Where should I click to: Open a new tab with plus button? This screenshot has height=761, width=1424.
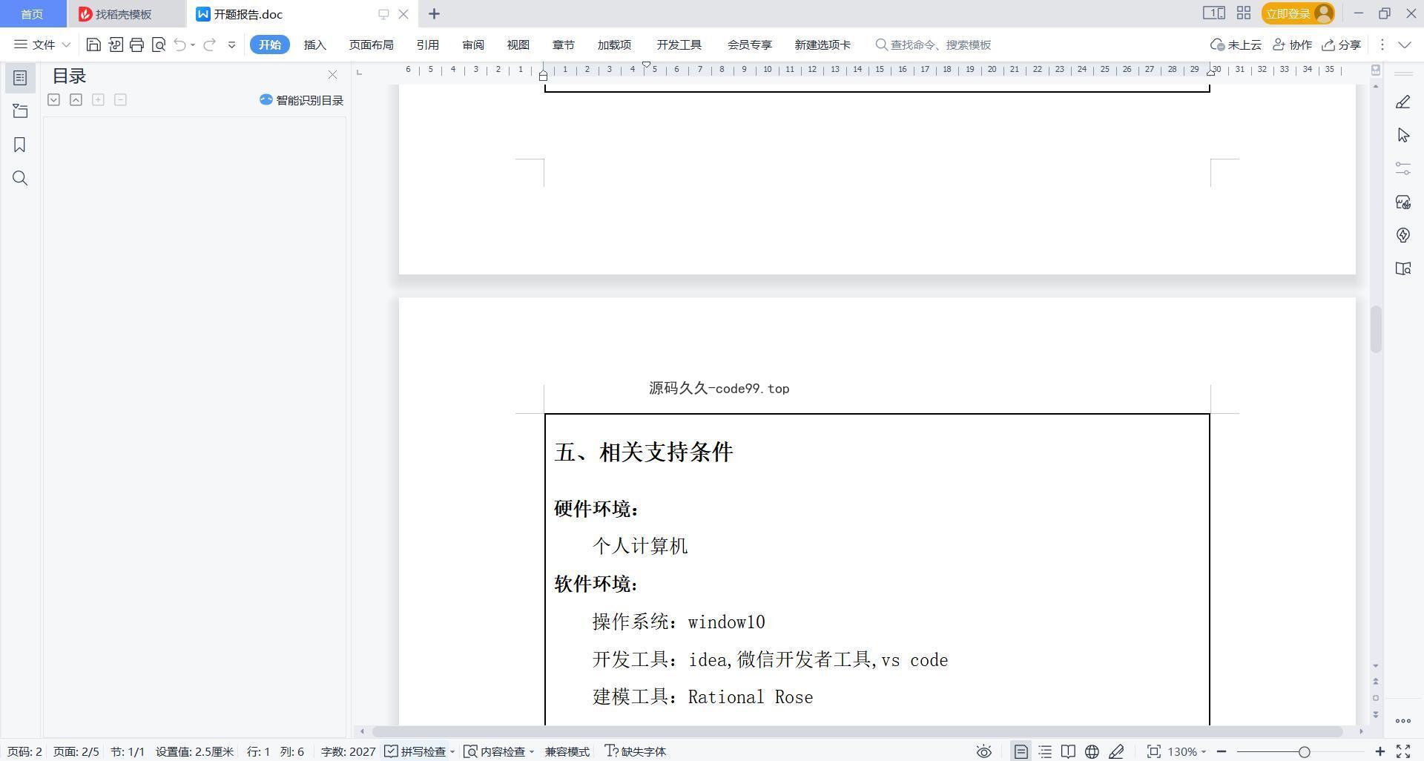click(x=434, y=13)
